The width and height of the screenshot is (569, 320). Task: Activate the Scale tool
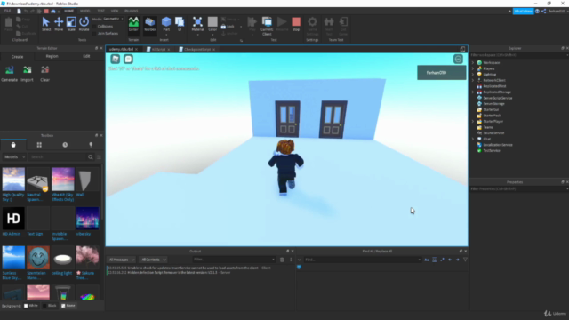pos(71,24)
